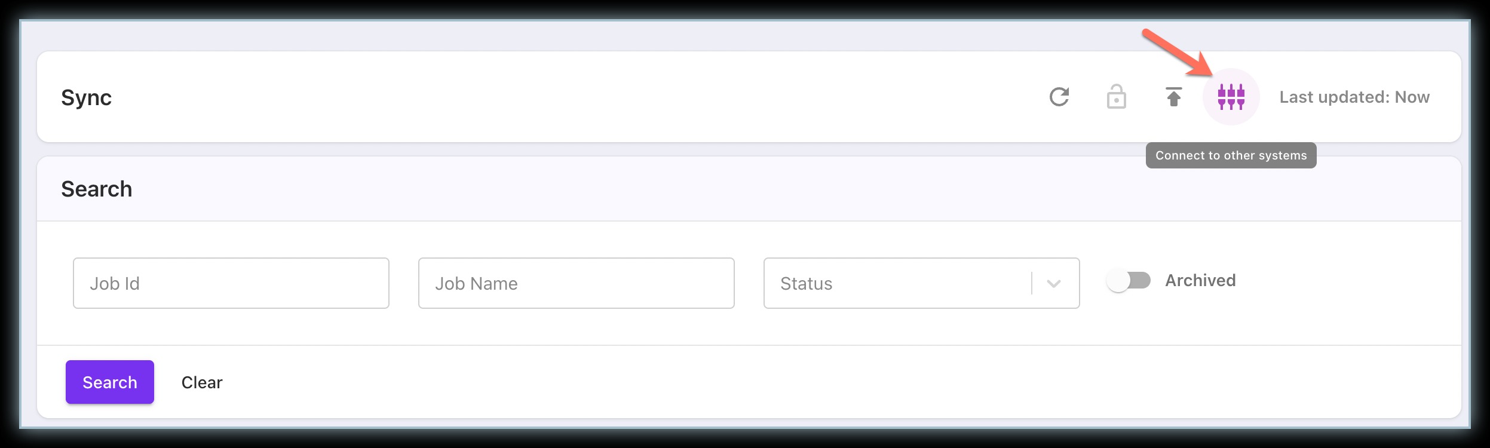Open the Status dropdown field
The height and width of the screenshot is (448, 1490).
[896, 283]
